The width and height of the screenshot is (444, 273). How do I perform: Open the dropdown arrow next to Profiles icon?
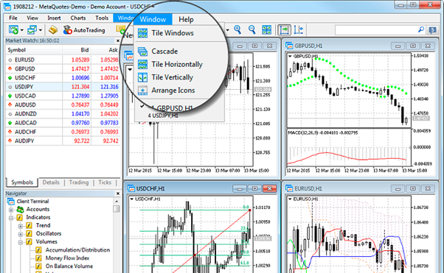[41, 30]
